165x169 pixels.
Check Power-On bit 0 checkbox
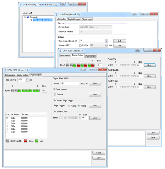[134, 65]
